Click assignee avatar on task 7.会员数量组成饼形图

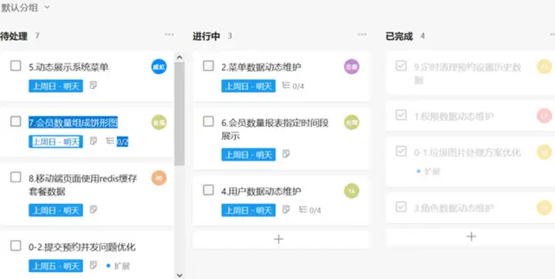(159, 122)
